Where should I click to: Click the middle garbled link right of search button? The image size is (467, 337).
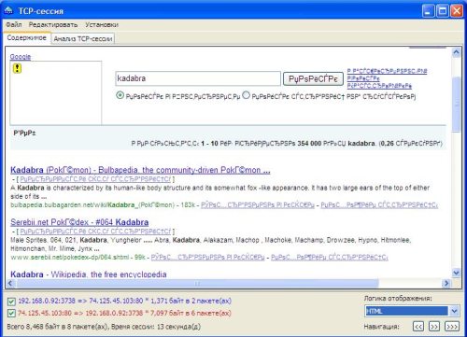tap(363, 78)
